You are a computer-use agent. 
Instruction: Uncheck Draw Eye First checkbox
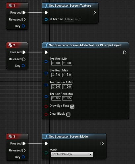(72, 106)
